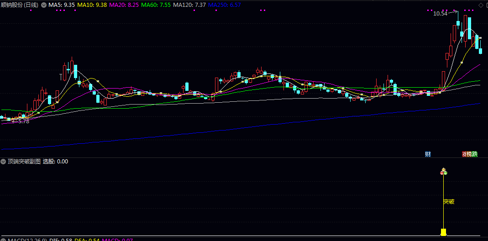Click the yellow breakout bar at bottom
488x241 pixels.
[x=443, y=232]
